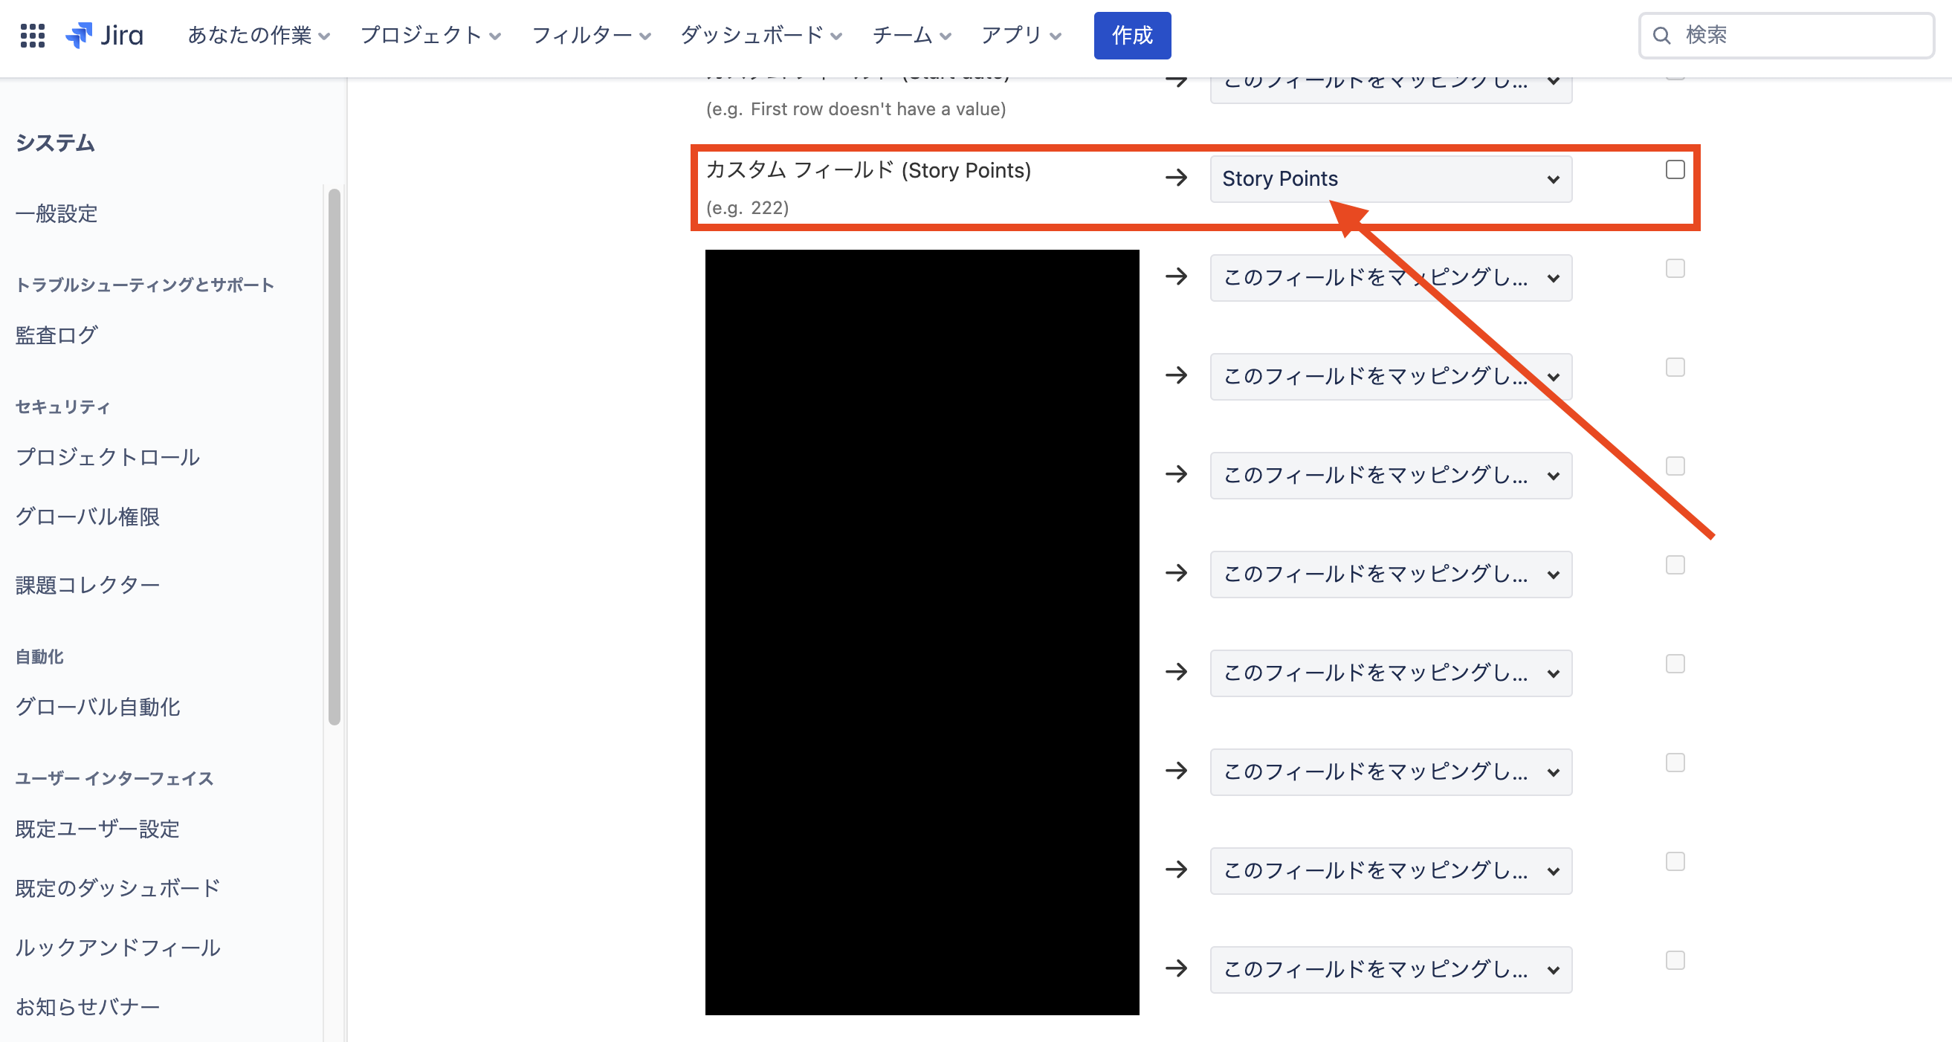The width and height of the screenshot is (1952, 1042).
Task: Click chevron next to プロジェクト
Action: click(496, 36)
